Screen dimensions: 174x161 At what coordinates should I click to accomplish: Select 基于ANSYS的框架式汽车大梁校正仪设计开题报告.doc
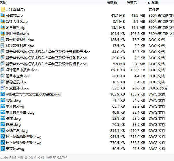click(48, 52)
